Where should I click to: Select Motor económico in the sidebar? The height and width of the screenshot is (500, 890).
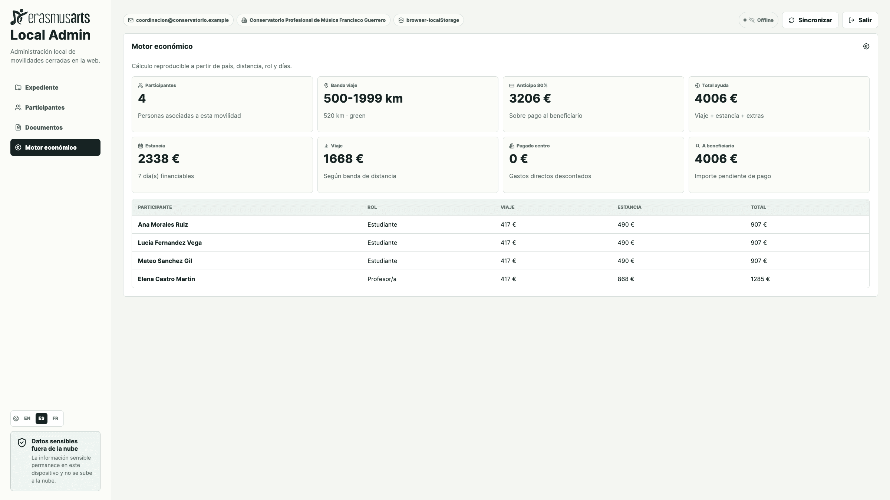(55, 147)
